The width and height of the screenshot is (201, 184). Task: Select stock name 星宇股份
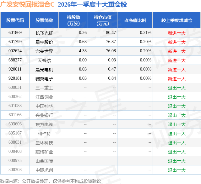[44, 42]
